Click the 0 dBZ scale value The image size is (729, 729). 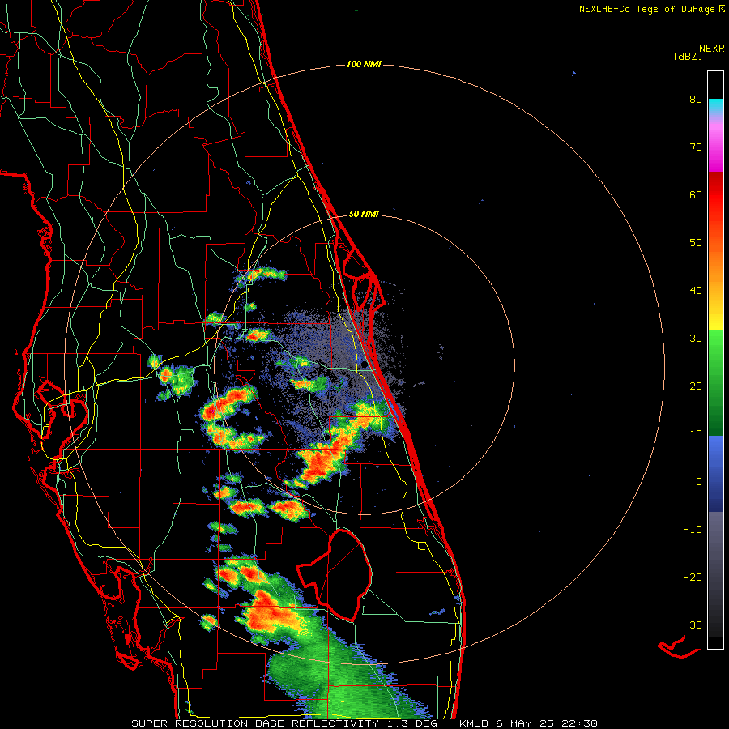click(x=699, y=482)
